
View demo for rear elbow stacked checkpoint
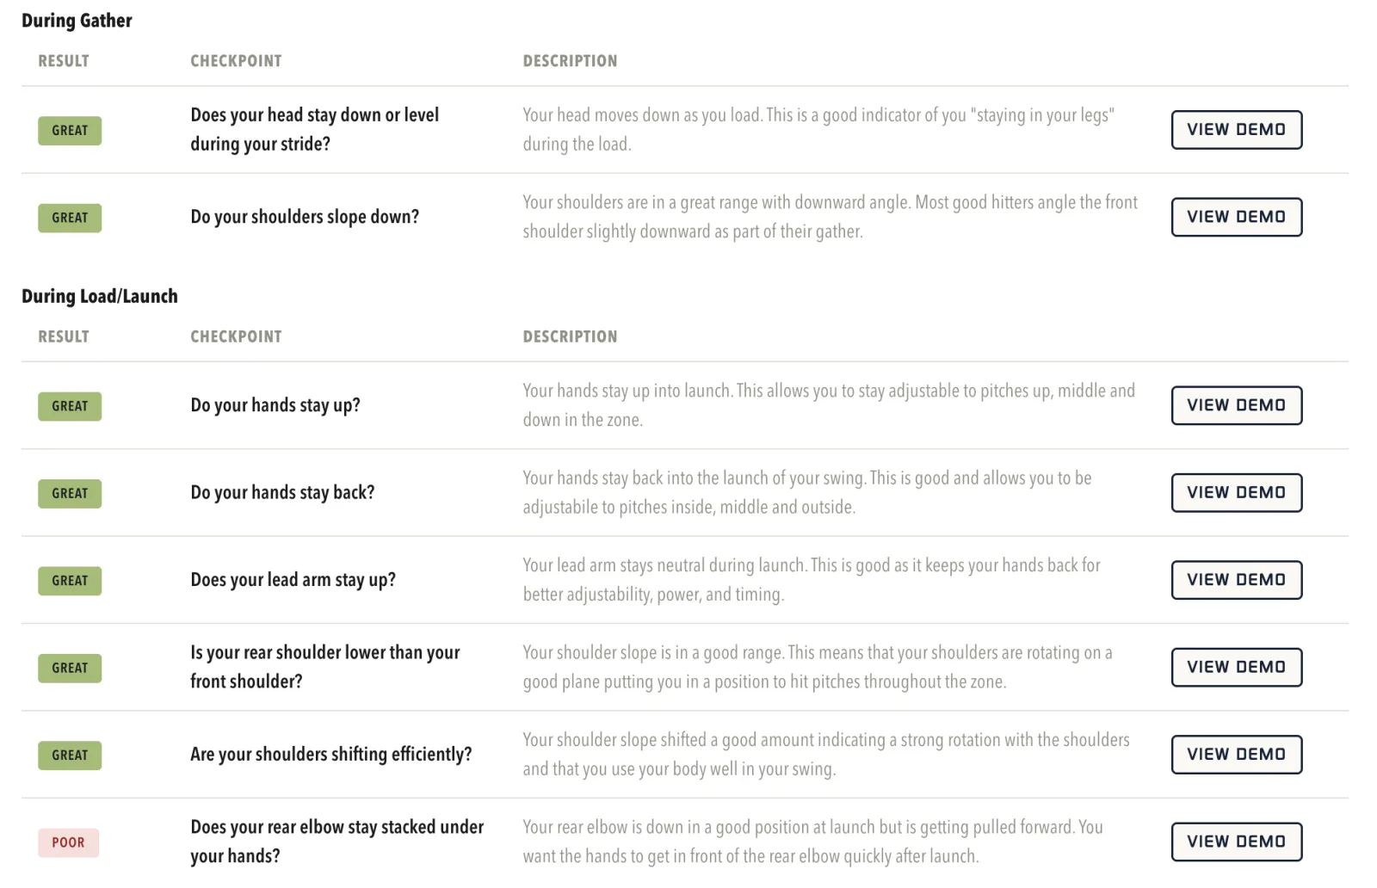(1236, 842)
